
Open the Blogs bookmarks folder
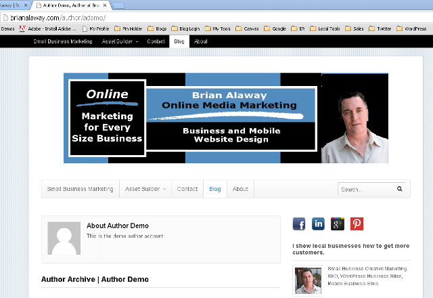(x=157, y=28)
